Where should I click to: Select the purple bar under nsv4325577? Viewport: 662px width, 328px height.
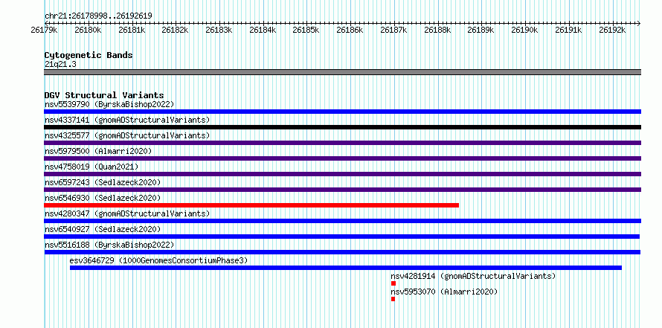pyautogui.click(x=342, y=143)
